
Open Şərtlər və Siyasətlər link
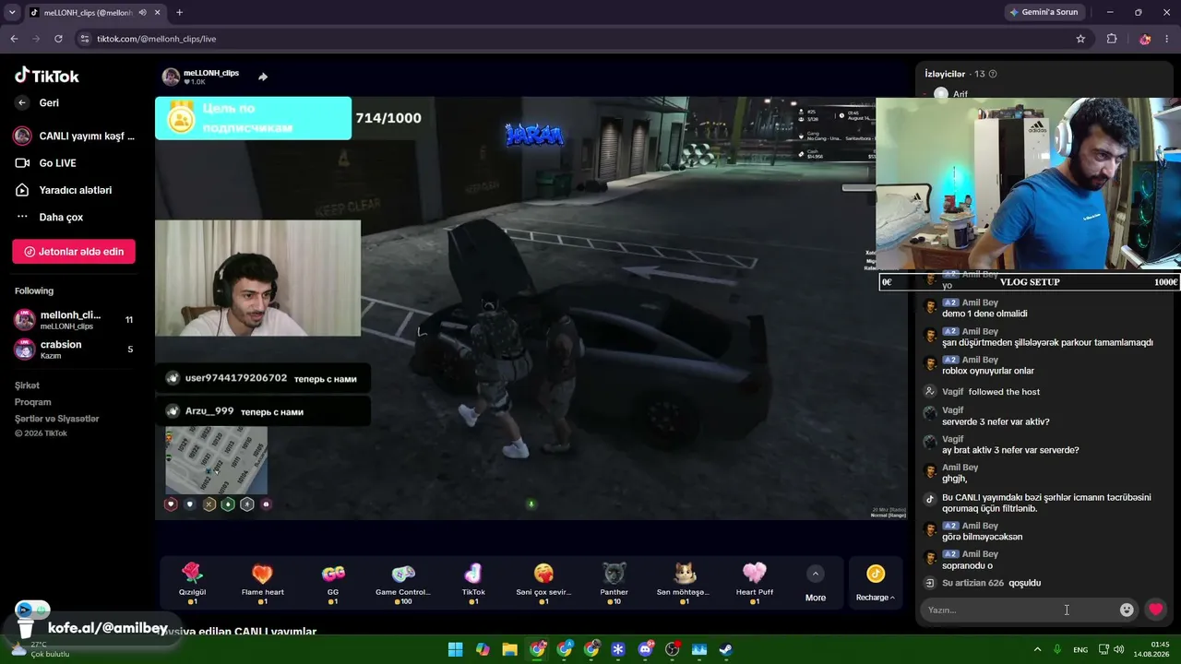click(56, 419)
